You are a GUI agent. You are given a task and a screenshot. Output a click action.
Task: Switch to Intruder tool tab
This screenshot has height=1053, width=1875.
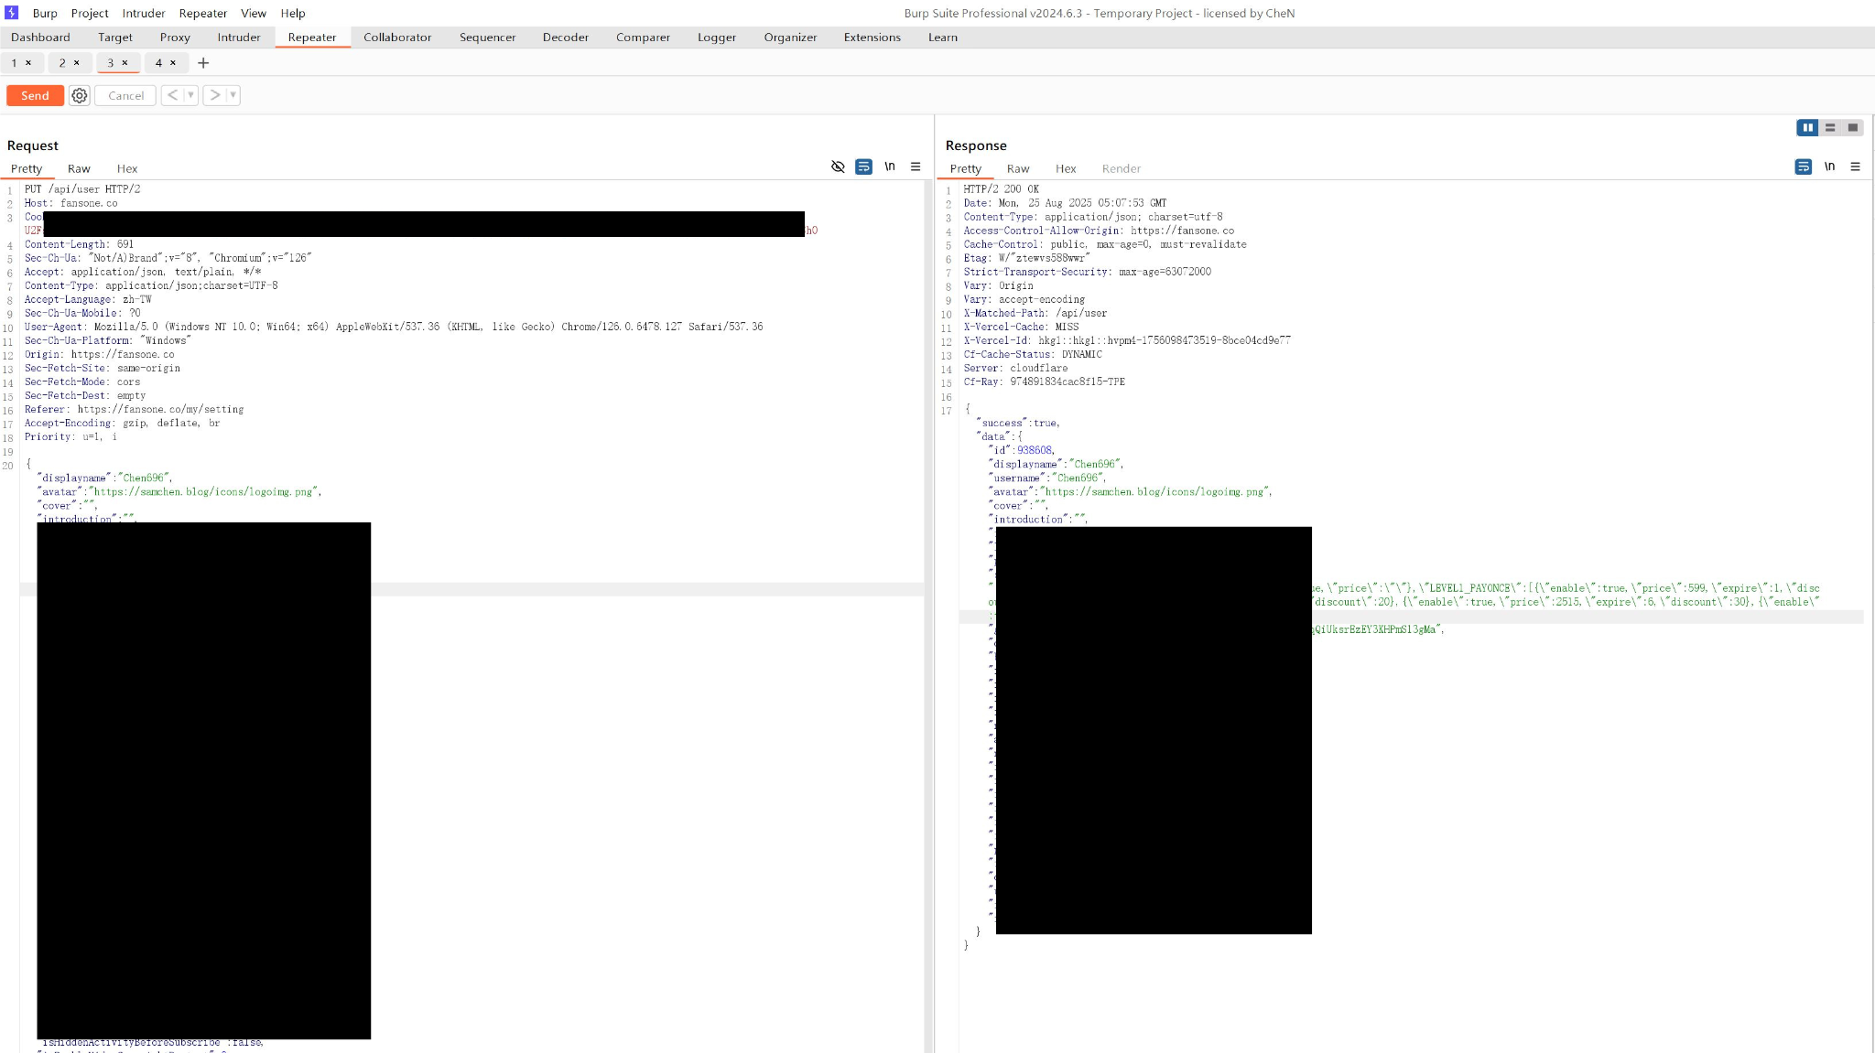coord(239,38)
